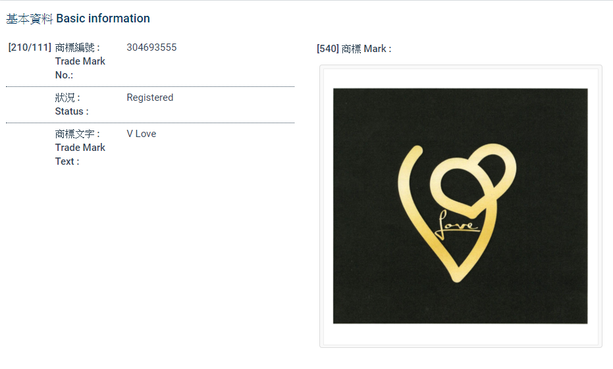Viewport: 613px width, 369px height.
Task: Click the 狀況 label
Action: click(68, 98)
